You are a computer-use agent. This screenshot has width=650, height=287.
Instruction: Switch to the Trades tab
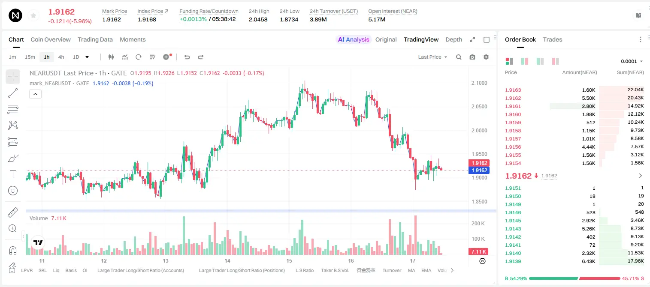(x=553, y=39)
